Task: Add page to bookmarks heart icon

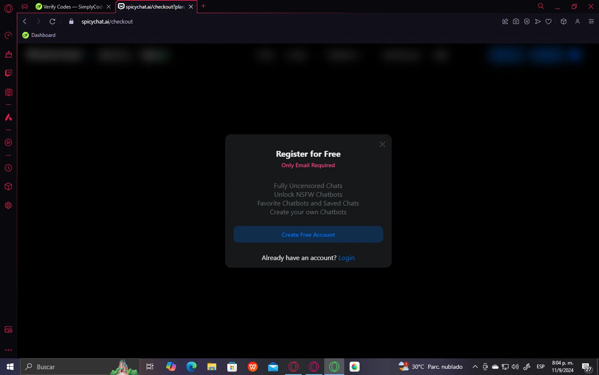Action: point(548,22)
